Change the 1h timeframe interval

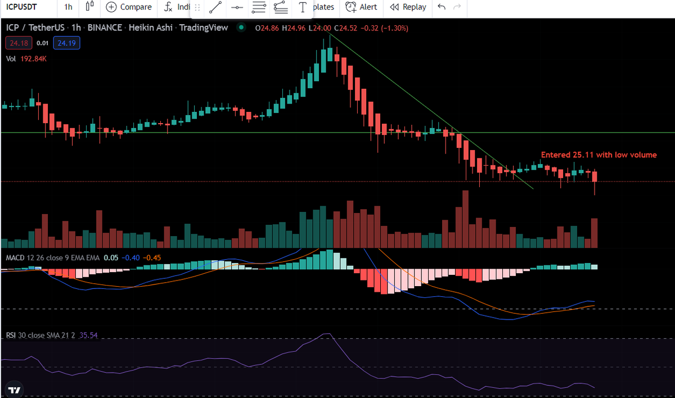(x=68, y=7)
